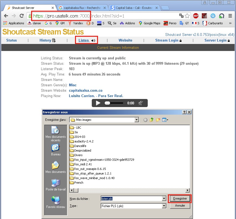
Task: Reload the Shoutcast page
Action: pyautogui.click(x=22, y=16)
